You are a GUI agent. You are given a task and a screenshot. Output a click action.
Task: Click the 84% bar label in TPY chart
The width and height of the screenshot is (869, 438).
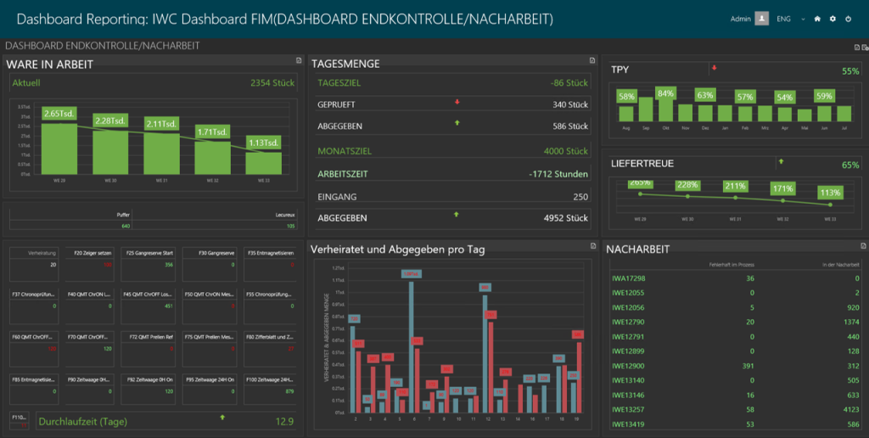pos(666,93)
